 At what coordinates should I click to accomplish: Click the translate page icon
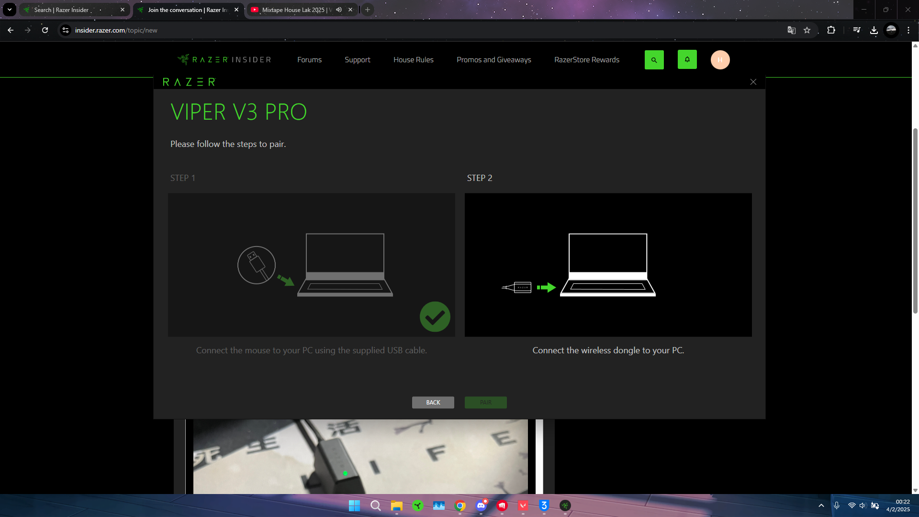(791, 30)
